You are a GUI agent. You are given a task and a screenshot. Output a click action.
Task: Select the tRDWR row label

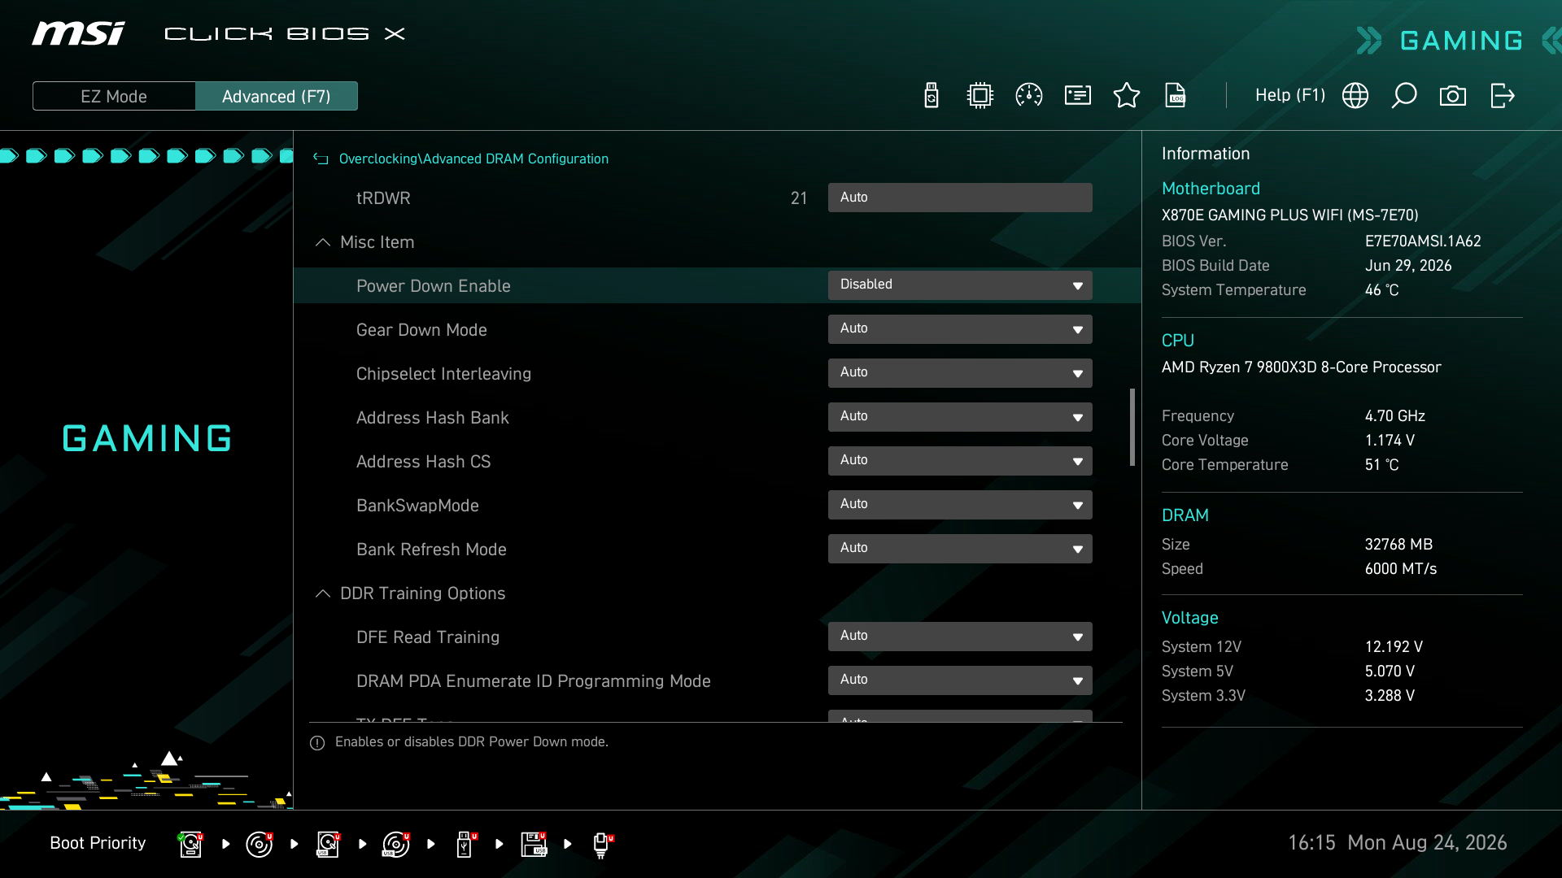(383, 198)
